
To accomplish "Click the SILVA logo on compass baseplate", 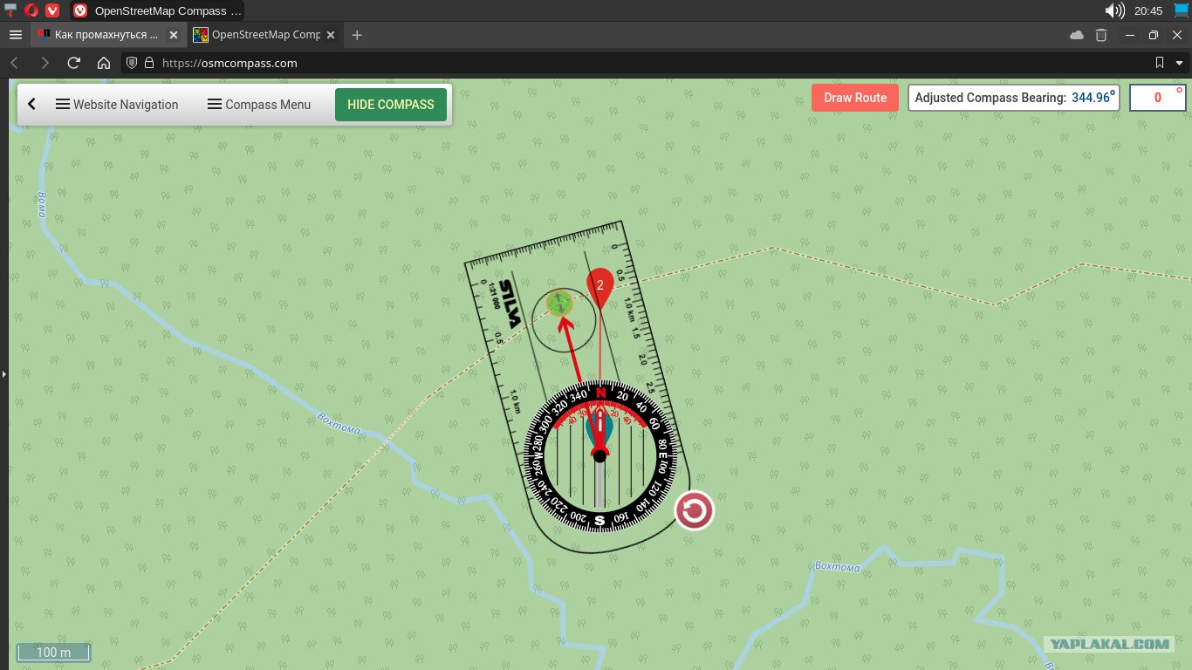I will coord(509,304).
